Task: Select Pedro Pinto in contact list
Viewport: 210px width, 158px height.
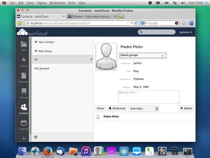Action: pos(144,117)
